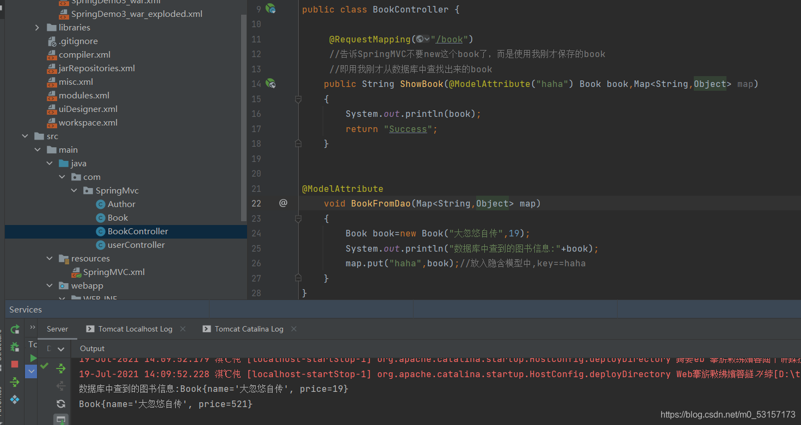Open SpringMVC.xml in project tree
801x425 pixels.
114,272
